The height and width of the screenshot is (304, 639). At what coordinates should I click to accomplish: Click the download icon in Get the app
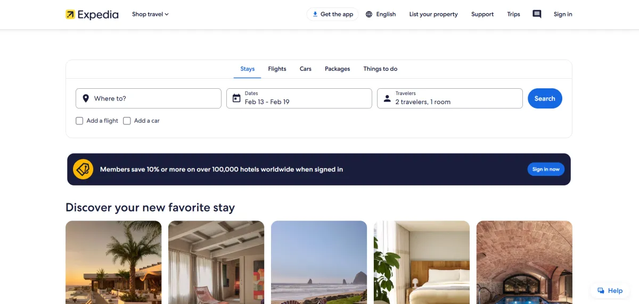[315, 14]
